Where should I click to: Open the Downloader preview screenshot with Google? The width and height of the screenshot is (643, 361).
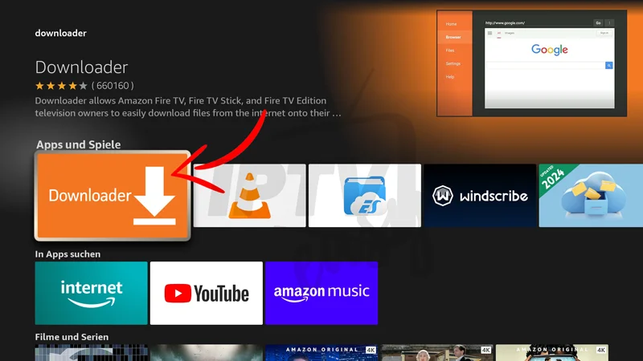tap(531, 63)
